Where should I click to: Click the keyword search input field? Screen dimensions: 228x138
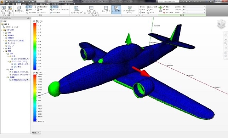168,1
